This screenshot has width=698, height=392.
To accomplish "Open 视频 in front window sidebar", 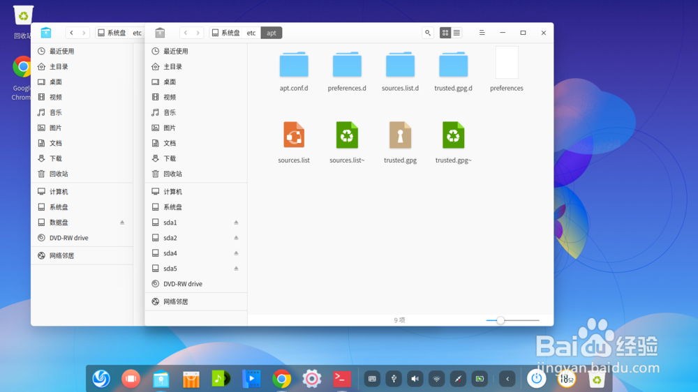I will (196, 97).
